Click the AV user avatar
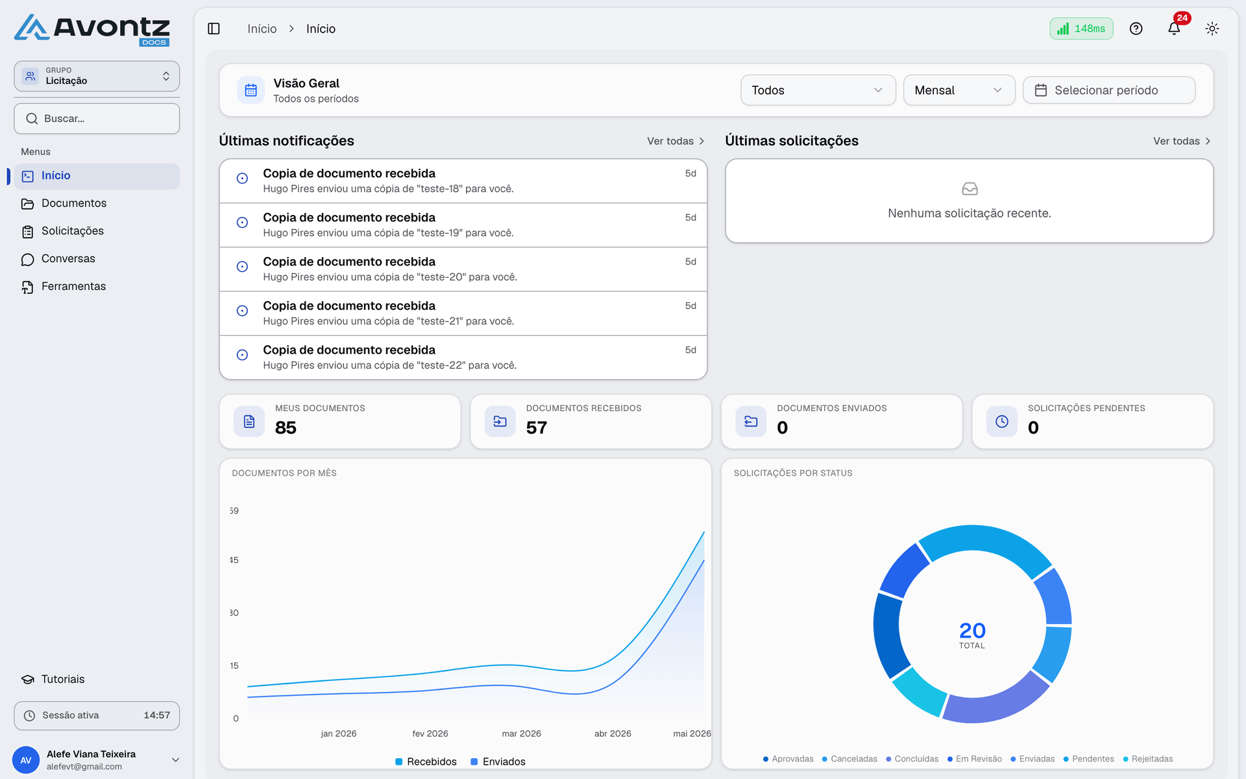The width and height of the screenshot is (1246, 779). (26, 760)
